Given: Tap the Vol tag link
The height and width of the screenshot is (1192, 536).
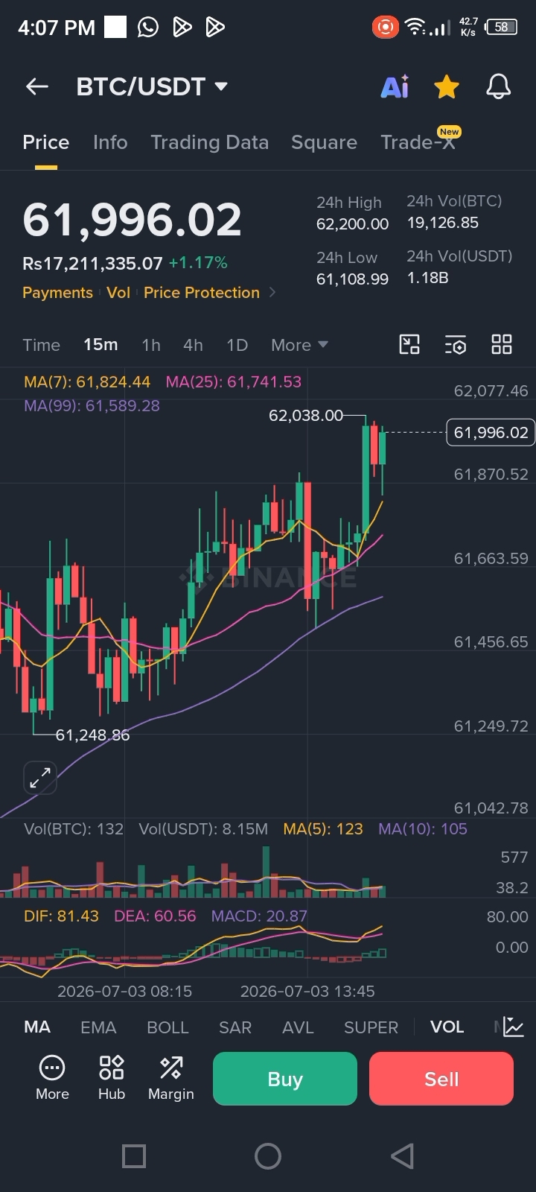Looking at the screenshot, I should point(118,293).
